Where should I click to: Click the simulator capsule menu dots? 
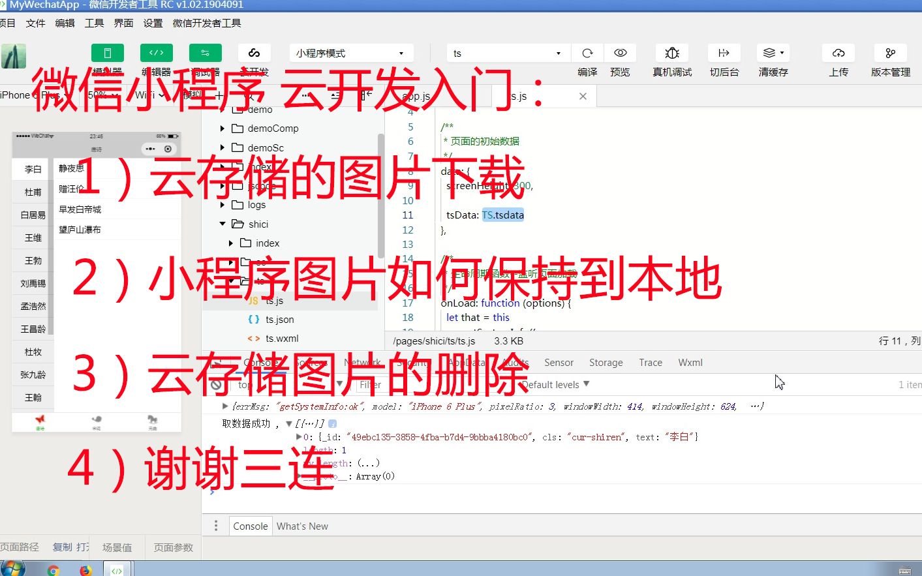point(151,149)
